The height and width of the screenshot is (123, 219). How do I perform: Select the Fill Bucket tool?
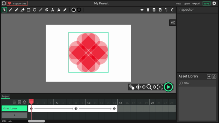(x=59, y=10)
